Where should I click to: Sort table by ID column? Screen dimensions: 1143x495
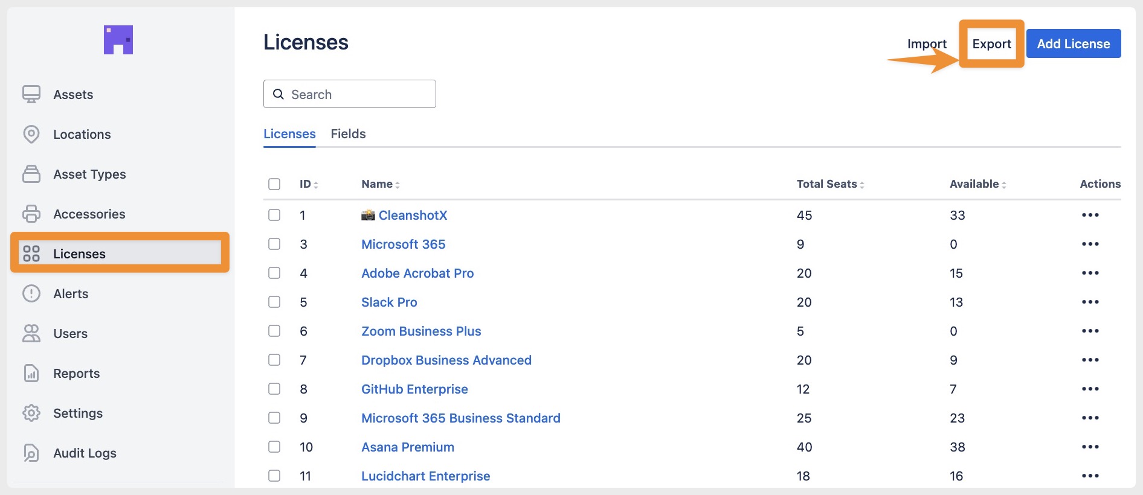[309, 184]
